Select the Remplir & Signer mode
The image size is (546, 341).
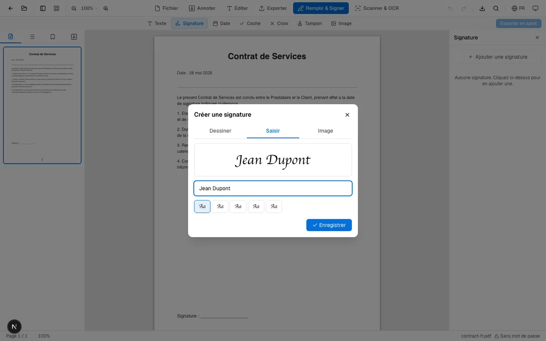(x=321, y=8)
